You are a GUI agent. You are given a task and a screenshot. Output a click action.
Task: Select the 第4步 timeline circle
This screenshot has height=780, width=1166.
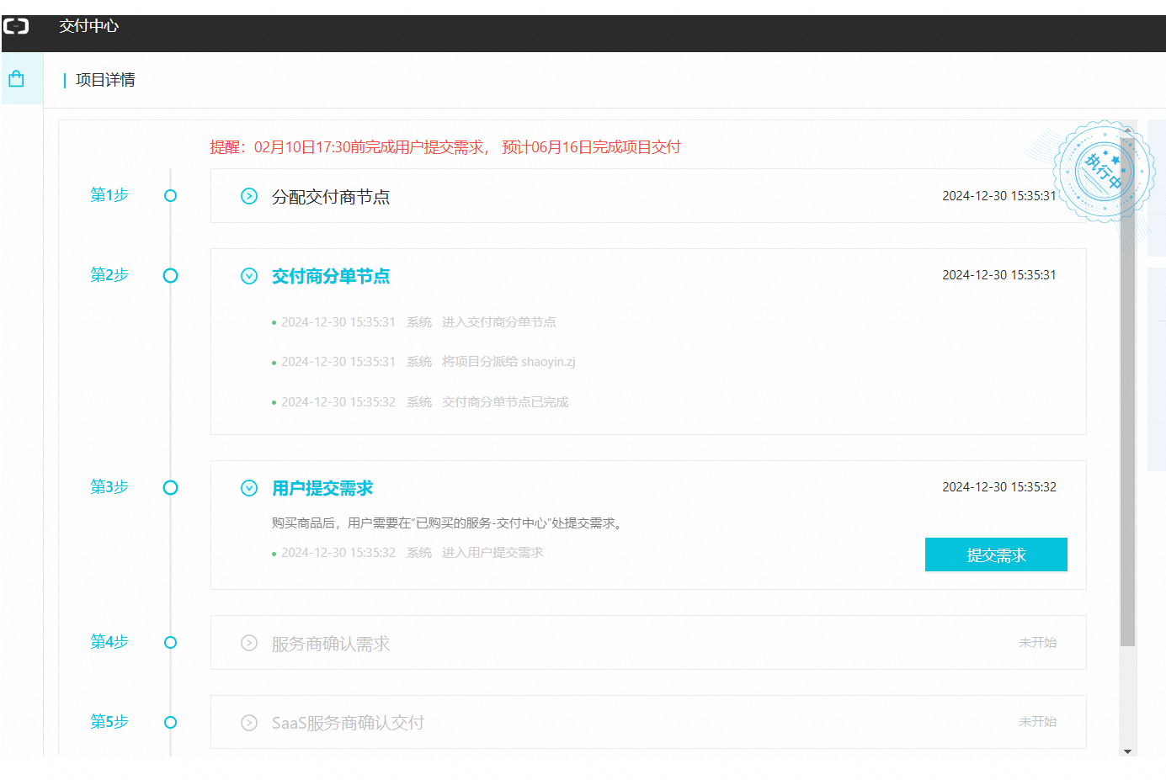tap(170, 642)
